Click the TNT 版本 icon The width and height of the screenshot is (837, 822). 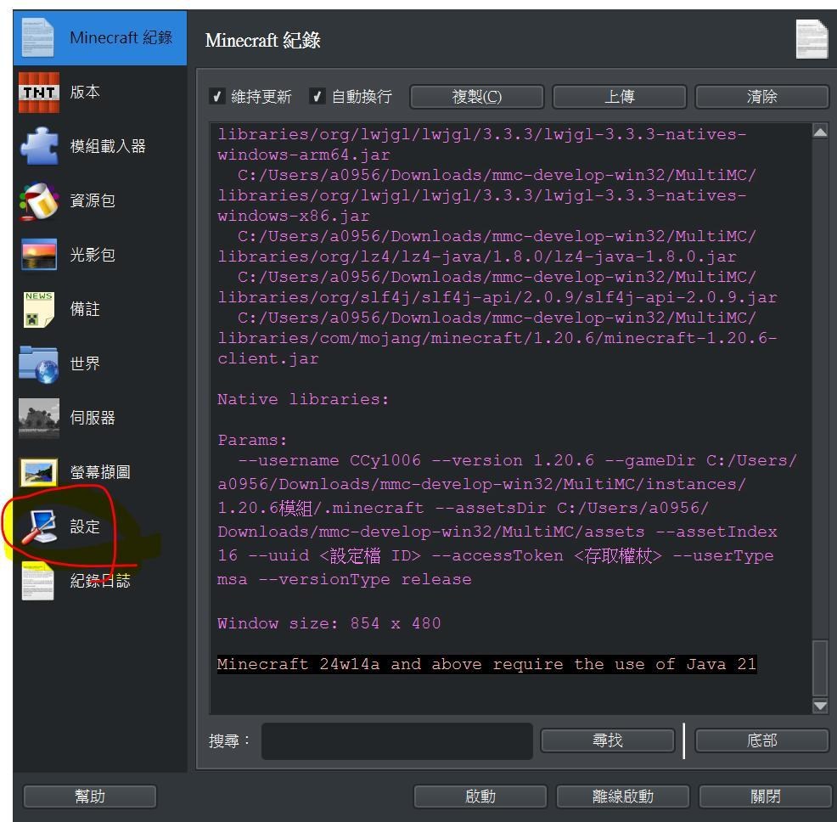coord(38,93)
